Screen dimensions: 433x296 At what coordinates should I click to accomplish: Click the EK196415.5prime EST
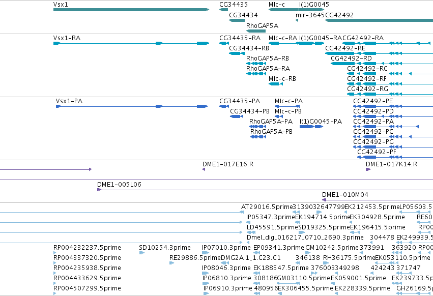(355, 232)
